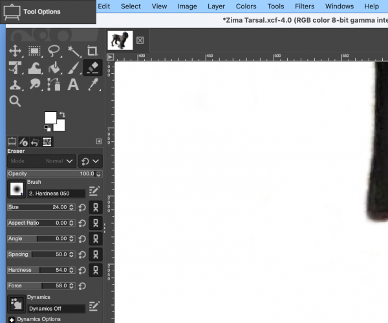The height and width of the screenshot is (323, 388).
Task: Switch to the Images tab
Action: coord(47,142)
